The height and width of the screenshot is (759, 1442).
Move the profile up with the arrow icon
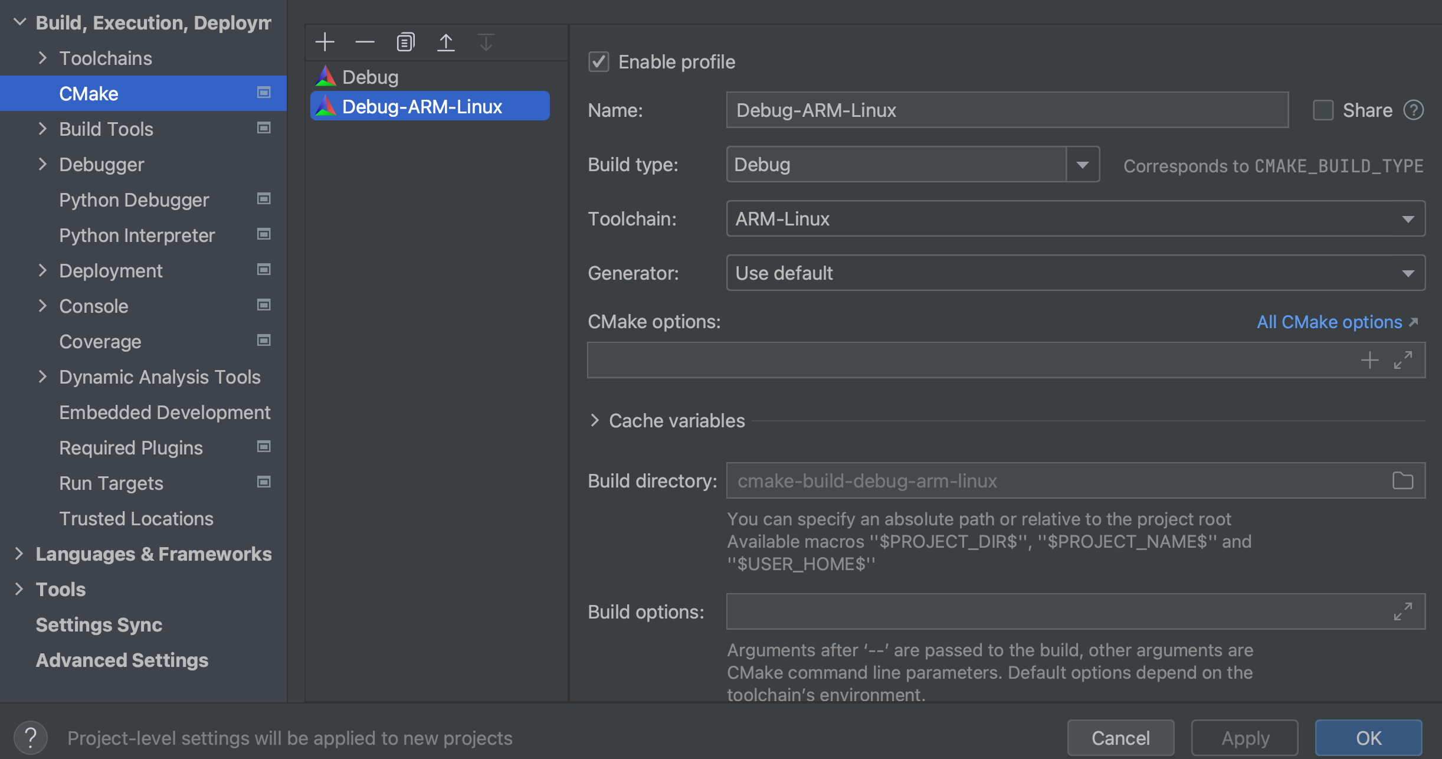click(x=445, y=42)
